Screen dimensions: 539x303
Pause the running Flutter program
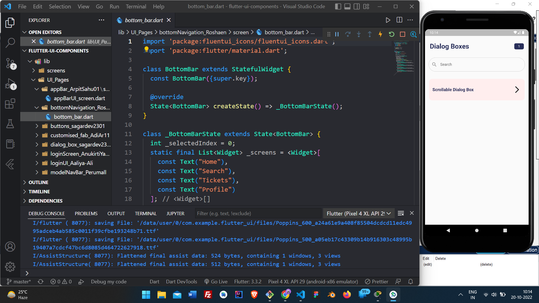pyautogui.click(x=337, y=34)
